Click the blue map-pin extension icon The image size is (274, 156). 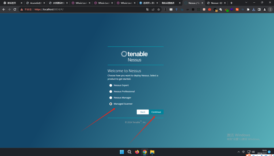pos(177,9)
